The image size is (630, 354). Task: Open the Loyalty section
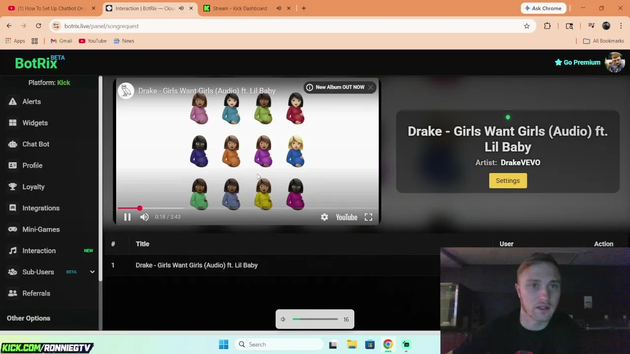pyautogui.click(x=33, y=187)
